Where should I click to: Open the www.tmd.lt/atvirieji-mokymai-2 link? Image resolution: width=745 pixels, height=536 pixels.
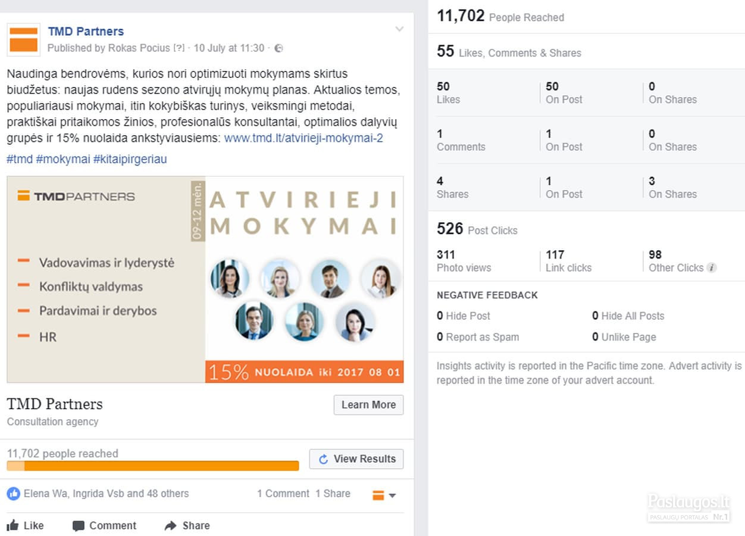pos(303,138)
